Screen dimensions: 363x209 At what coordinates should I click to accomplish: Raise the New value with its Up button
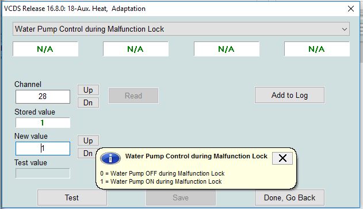click(x=88, y=140)
